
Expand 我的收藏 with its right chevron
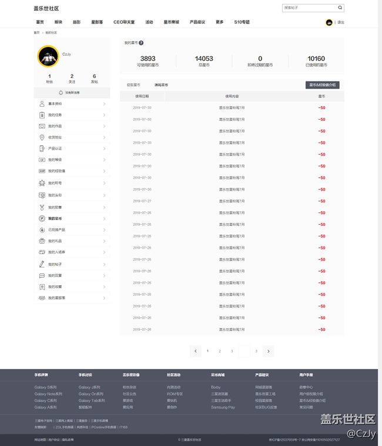click(x=104, y=287)
